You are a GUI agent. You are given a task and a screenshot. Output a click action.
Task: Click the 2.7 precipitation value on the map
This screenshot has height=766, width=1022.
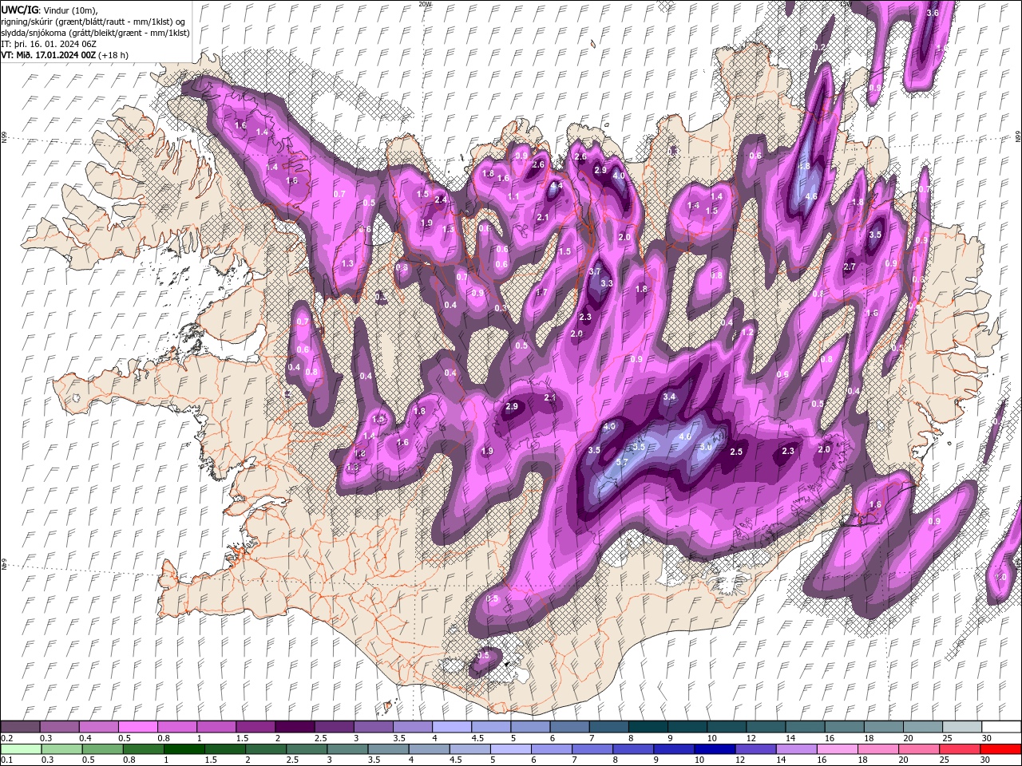[x=850, y=267]
